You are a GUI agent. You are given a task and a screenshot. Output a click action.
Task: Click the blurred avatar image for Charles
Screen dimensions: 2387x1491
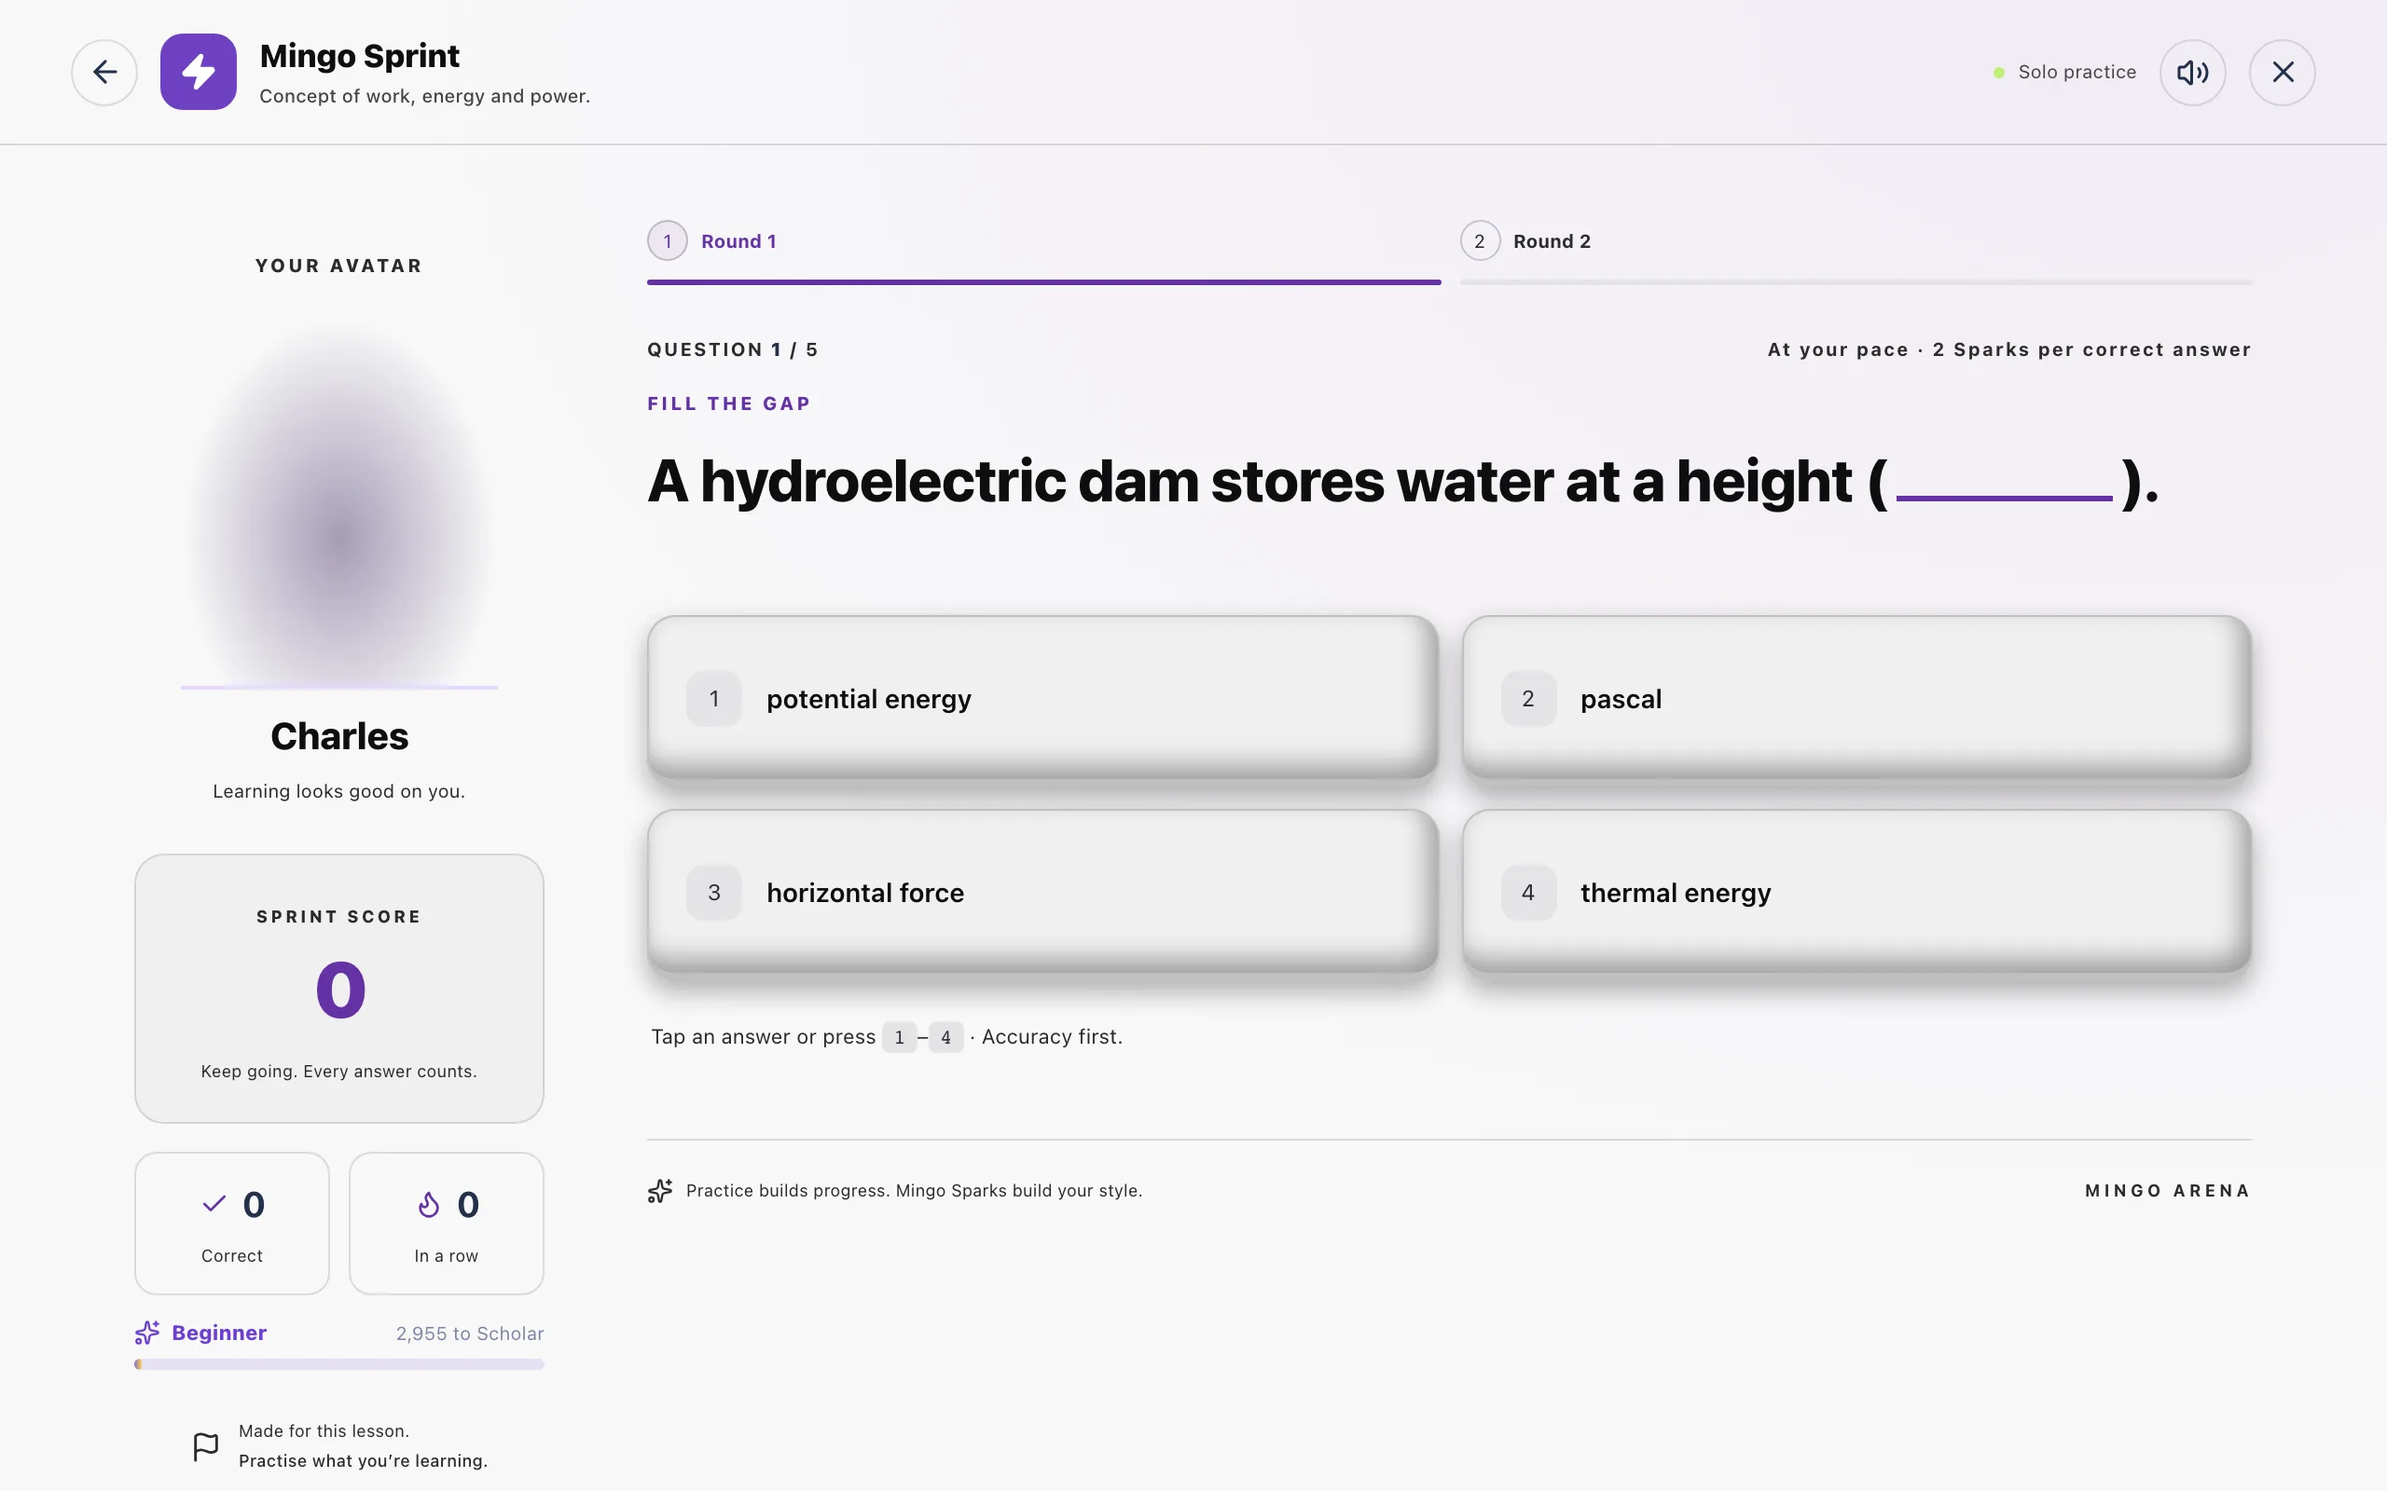point(339,506)
